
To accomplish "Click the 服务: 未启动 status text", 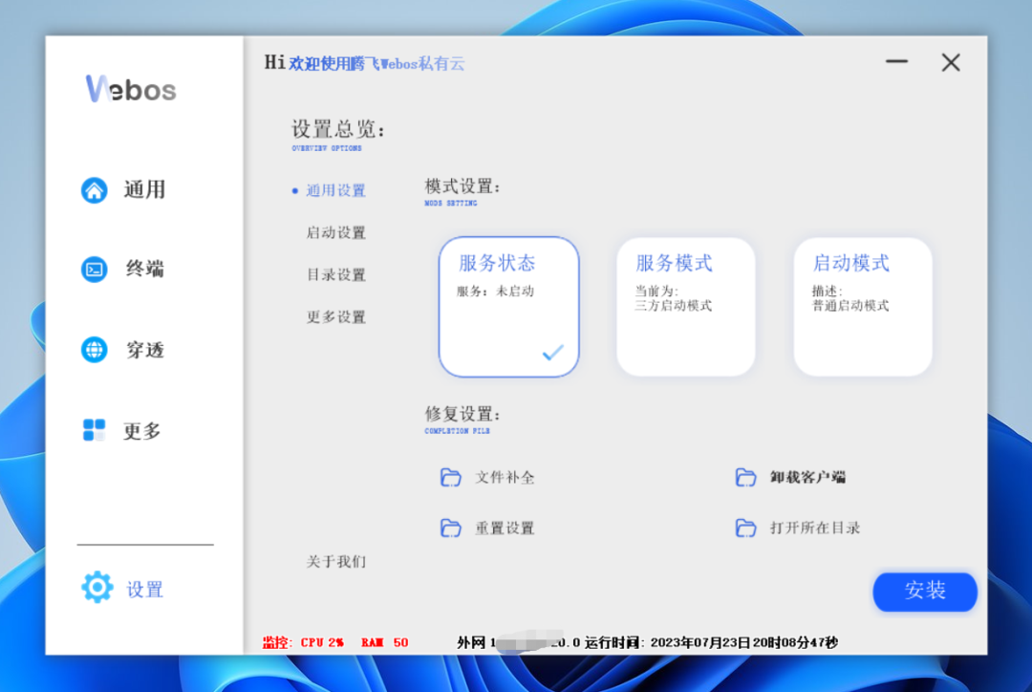I will (x=496, y=291).
